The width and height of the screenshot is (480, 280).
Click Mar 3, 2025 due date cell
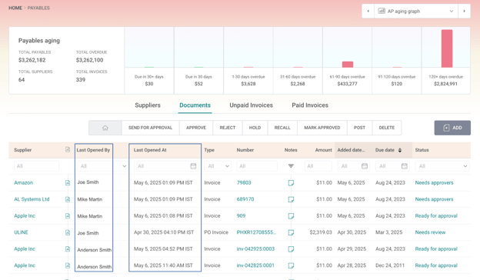388,232
